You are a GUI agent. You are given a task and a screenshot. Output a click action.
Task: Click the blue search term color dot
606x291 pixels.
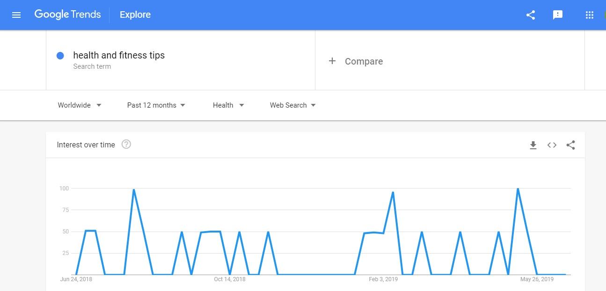pyautogui.click(x=60, y=56)
